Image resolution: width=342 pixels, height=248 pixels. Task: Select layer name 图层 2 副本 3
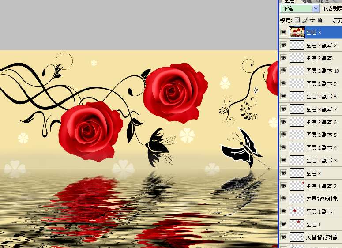pos(322,161)
